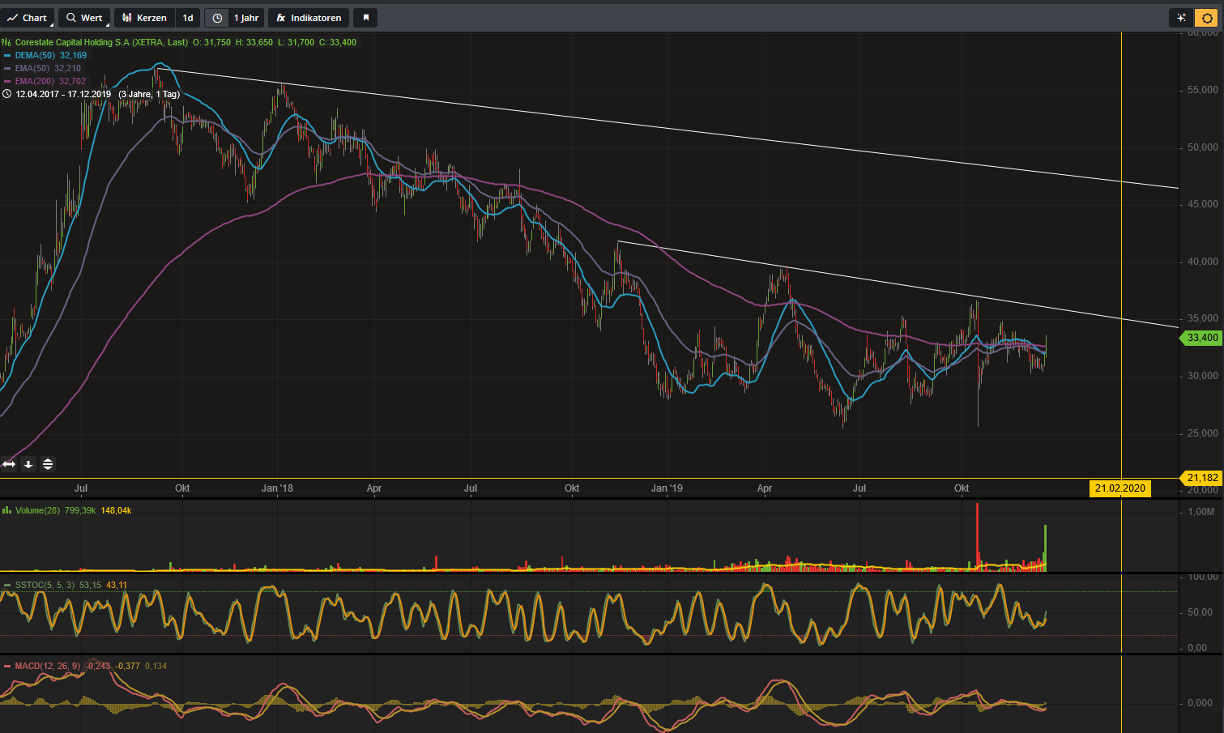Expand the Chart dropdown menu
1224x733 pixels.
pos(28,17)
